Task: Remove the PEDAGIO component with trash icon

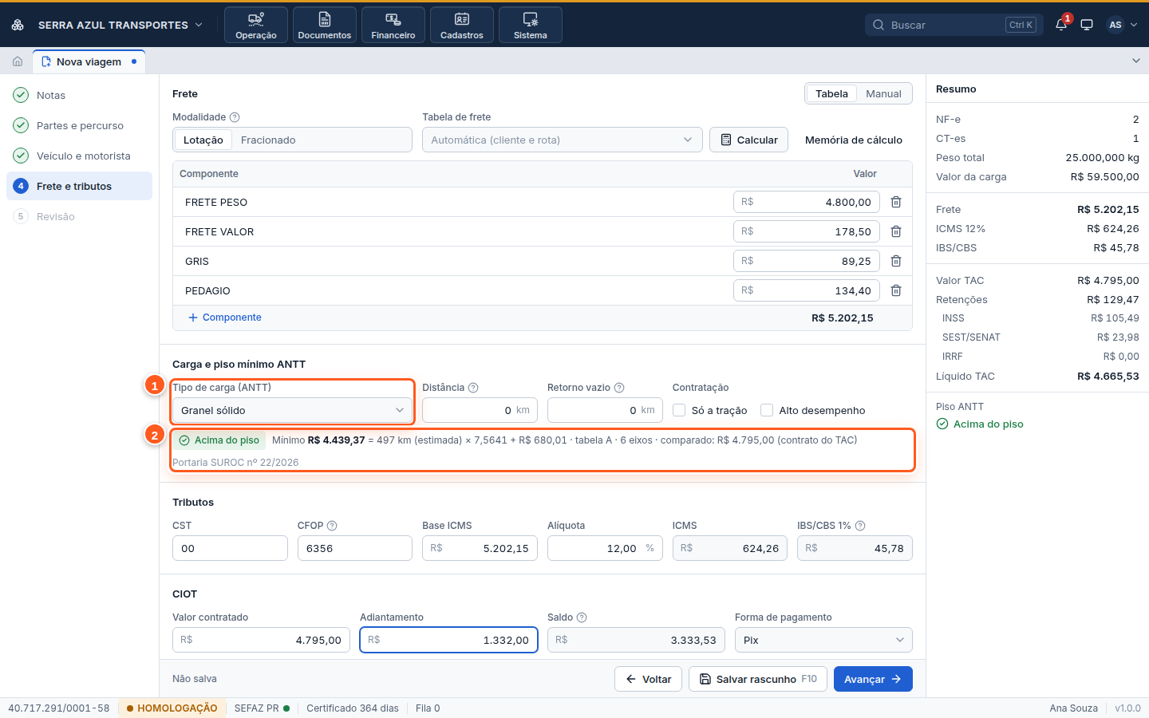Action: [x=896, y=290]
